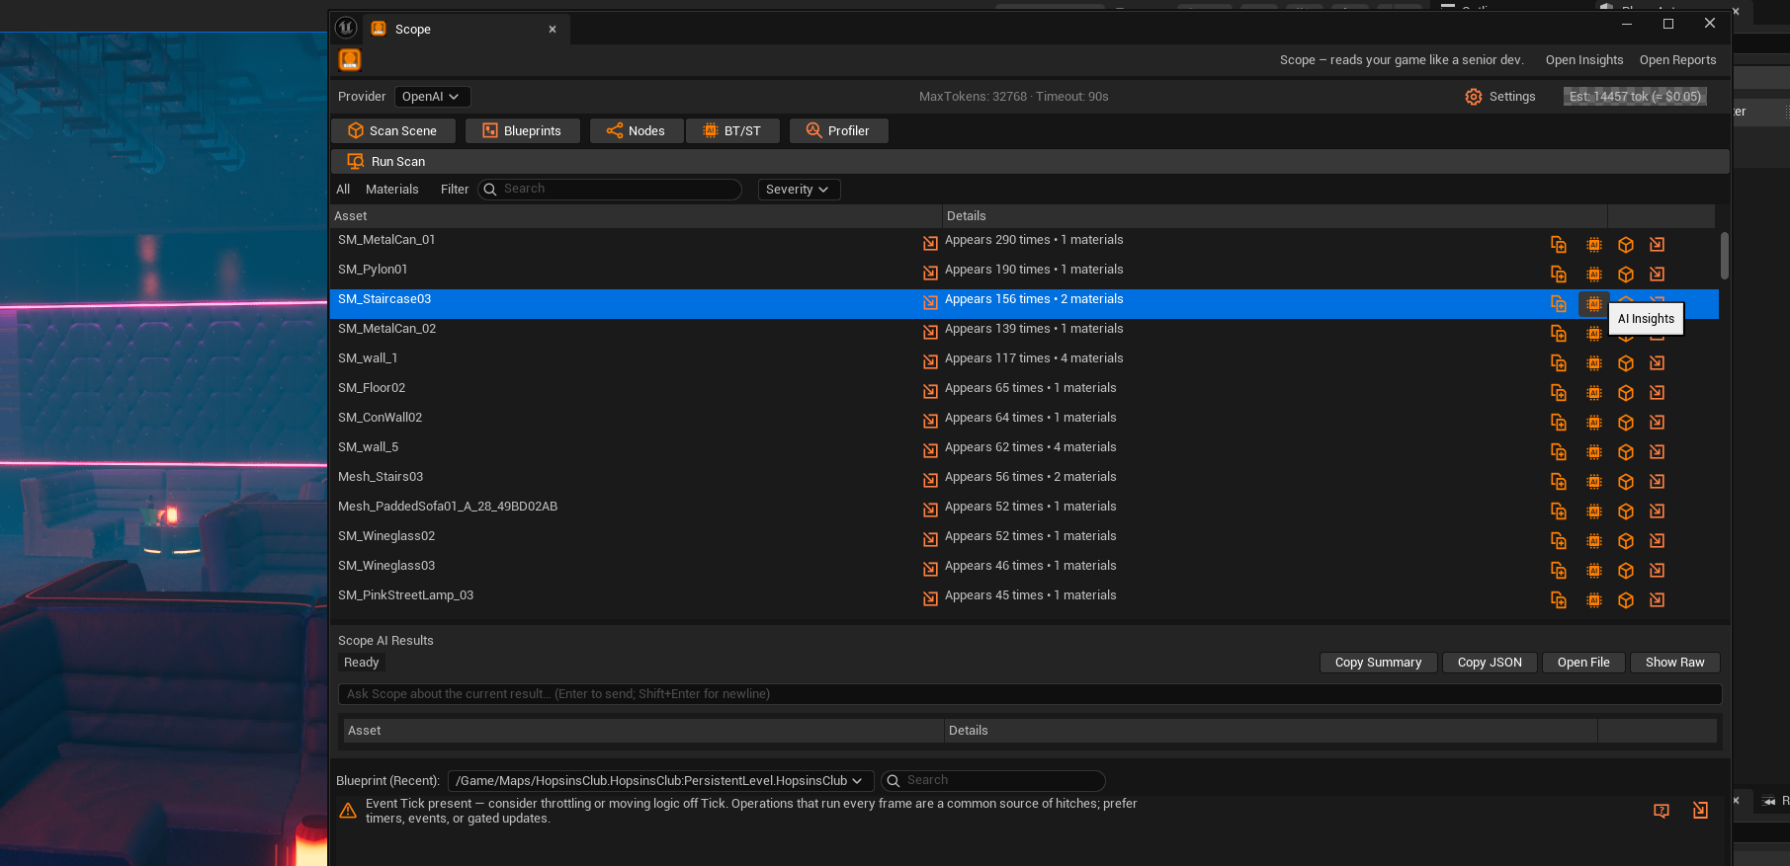The height and width of the screenshot is (866, 1790).
Task: Click the Copy JSON button
Action: pos(1489,663)
